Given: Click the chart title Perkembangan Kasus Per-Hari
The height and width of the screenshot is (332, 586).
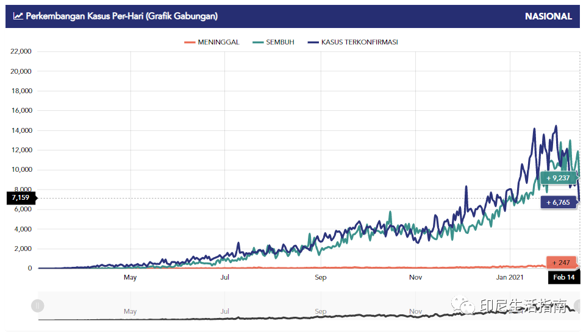Looking at the screenshot, I should coord(122,16).
